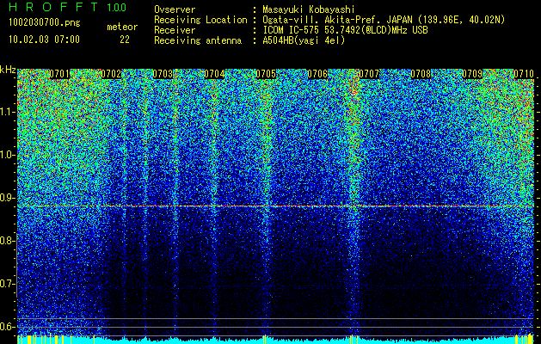Image resolution: width=541 pixels, height=344 pixels.
Task: Click the 0706 time marker label
Action: (317, 74)
